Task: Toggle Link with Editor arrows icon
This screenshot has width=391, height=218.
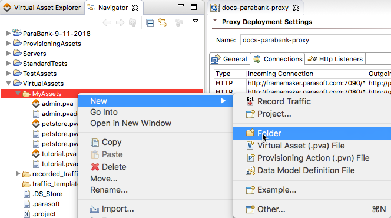Action: (x=163, y=22)
